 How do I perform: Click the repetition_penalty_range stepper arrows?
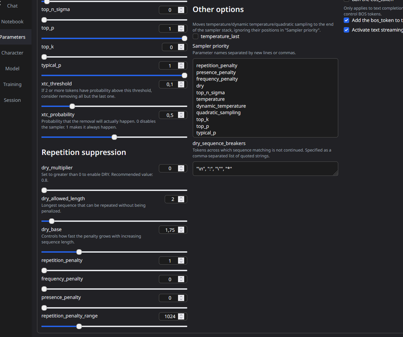[181, 316]
